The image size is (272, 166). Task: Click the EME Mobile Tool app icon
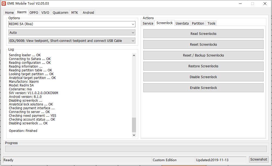(4, 4)
